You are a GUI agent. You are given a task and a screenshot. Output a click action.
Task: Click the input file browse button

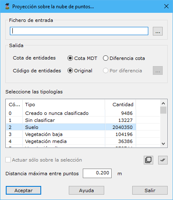(158, 31)
